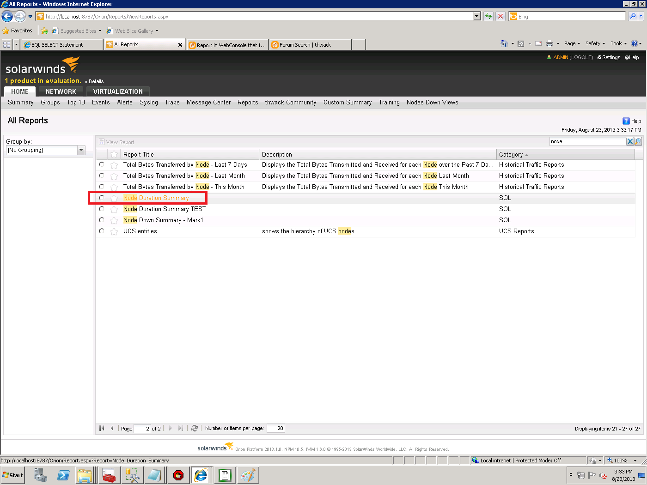Refresh the reports grid

[195, 428]
